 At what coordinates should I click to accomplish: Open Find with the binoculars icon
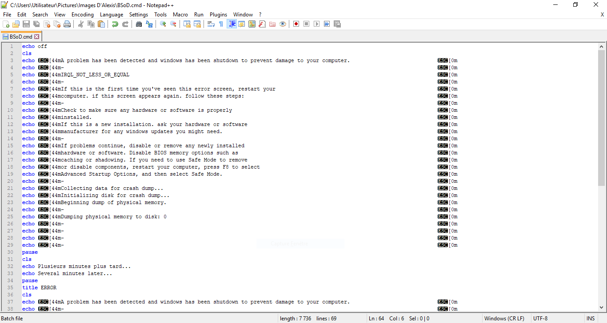point(139,24)
